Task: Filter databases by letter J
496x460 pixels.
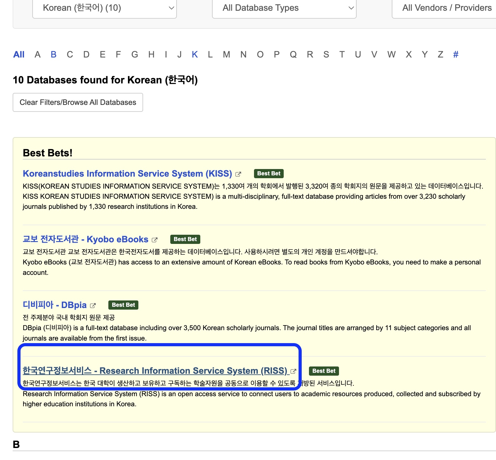Action: pyautogui.click(x=179, y=55)
